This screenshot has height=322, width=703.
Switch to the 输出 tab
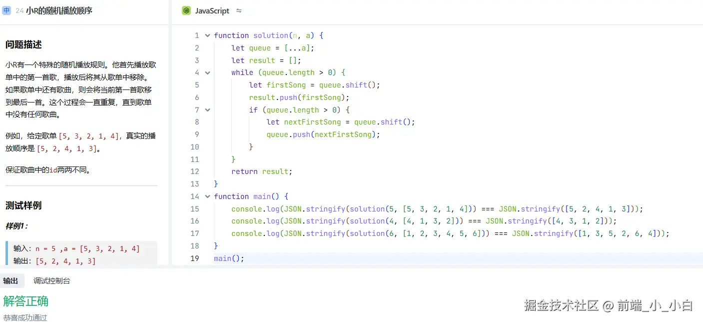point(10,281)
